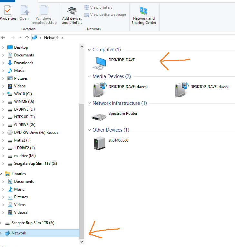
Task: Open chevron after Network in address bar
Action: (x=62, y=38)
